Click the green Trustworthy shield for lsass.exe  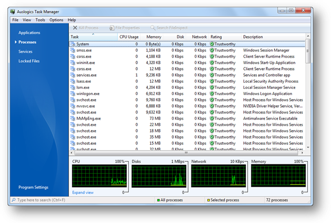coord(211,81)
